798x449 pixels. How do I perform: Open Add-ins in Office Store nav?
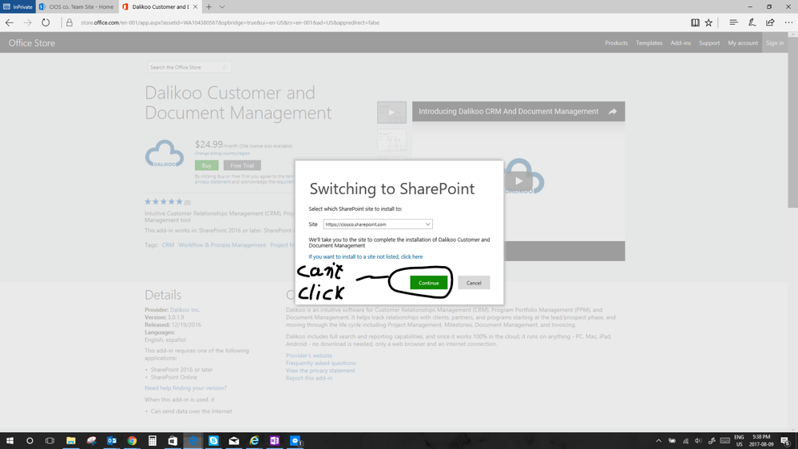681,43
